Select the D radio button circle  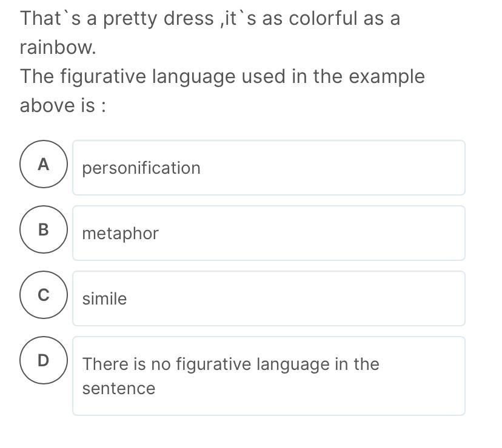click(43, 360)
